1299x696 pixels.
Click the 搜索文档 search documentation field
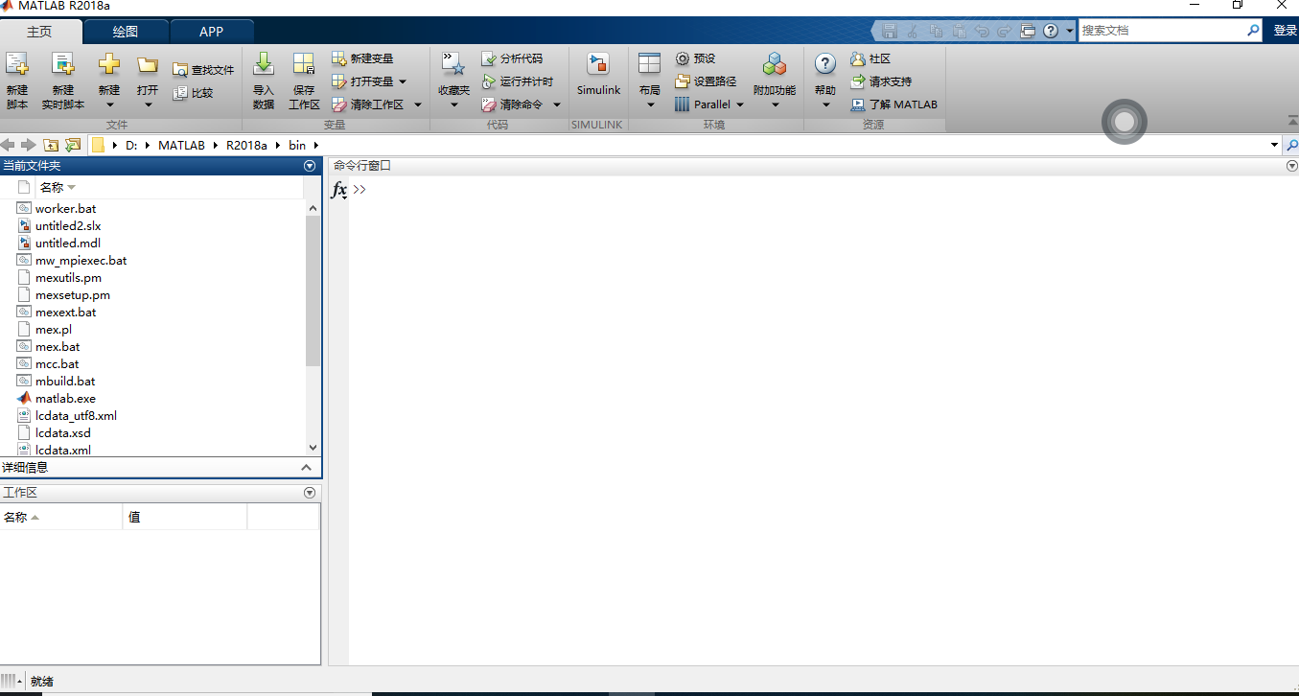pos(1160,31)
